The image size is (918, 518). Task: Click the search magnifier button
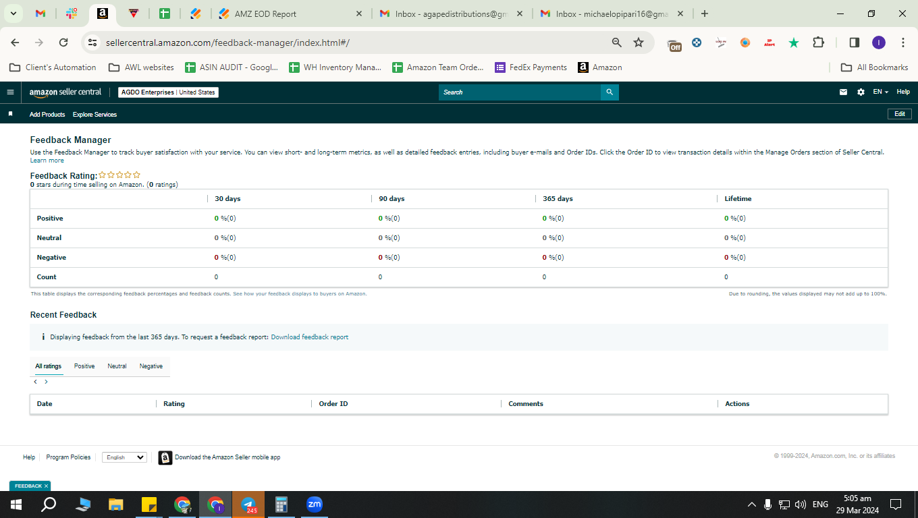(610, 92)
